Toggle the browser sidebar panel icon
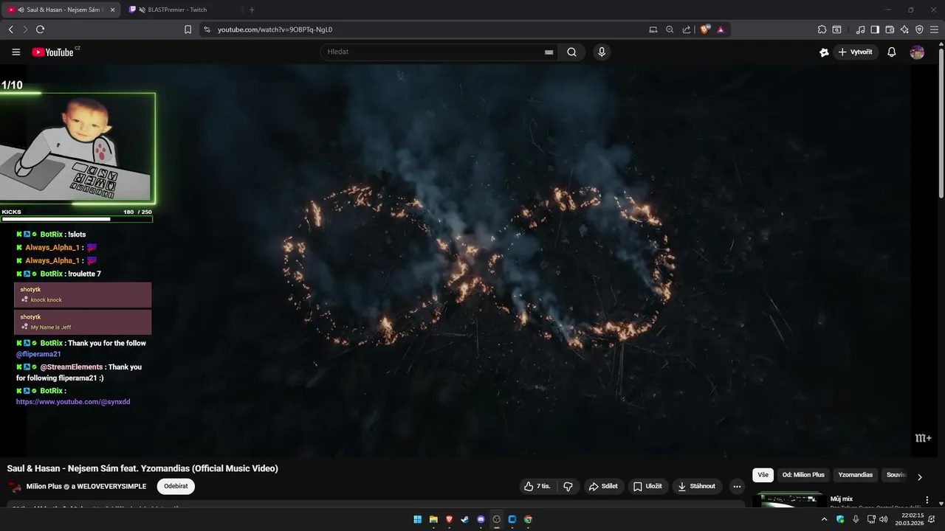This screenshot has height=531, width=945. 875,29
